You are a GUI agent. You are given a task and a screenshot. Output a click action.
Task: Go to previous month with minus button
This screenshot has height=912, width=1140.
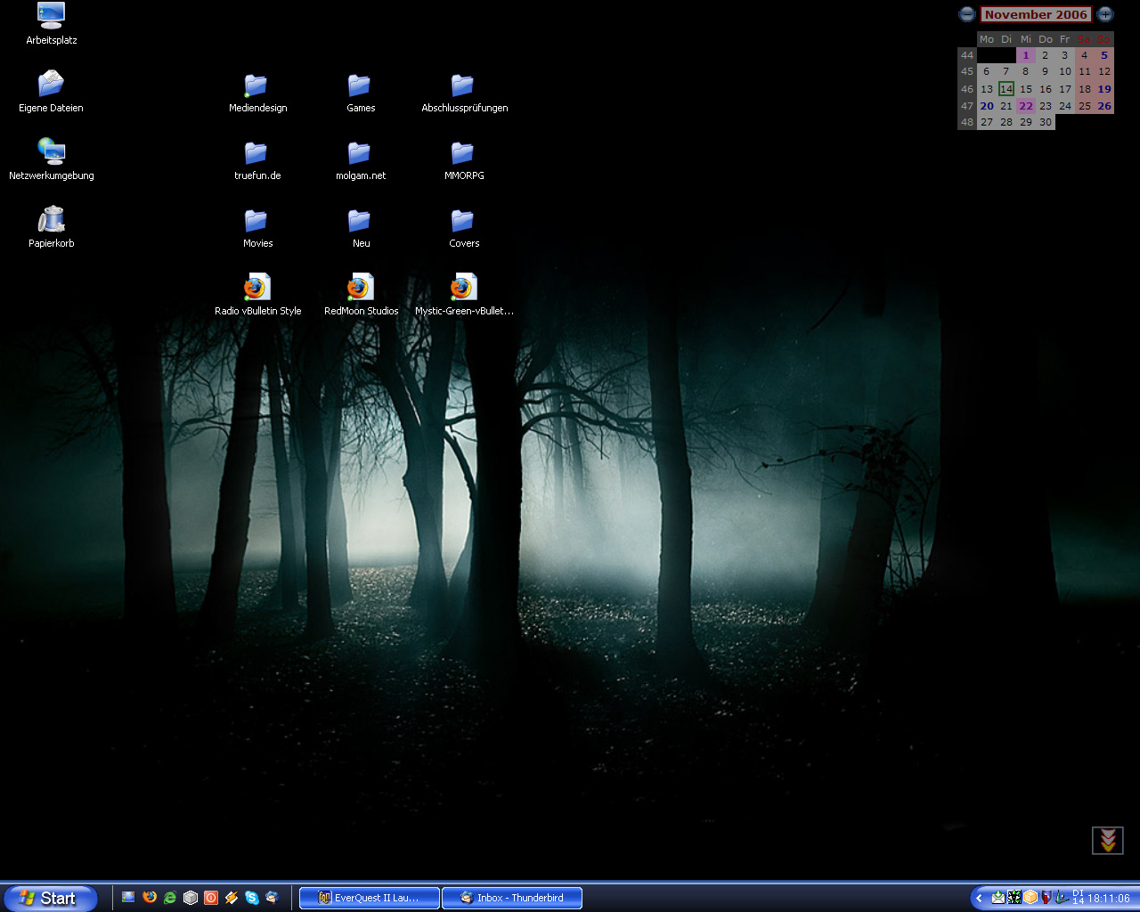pos(967,14)
